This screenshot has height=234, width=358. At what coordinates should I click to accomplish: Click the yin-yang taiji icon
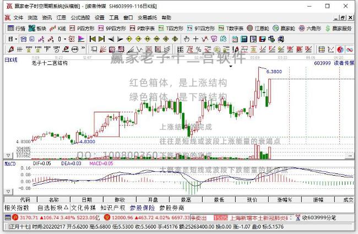(x=340, y=49)
